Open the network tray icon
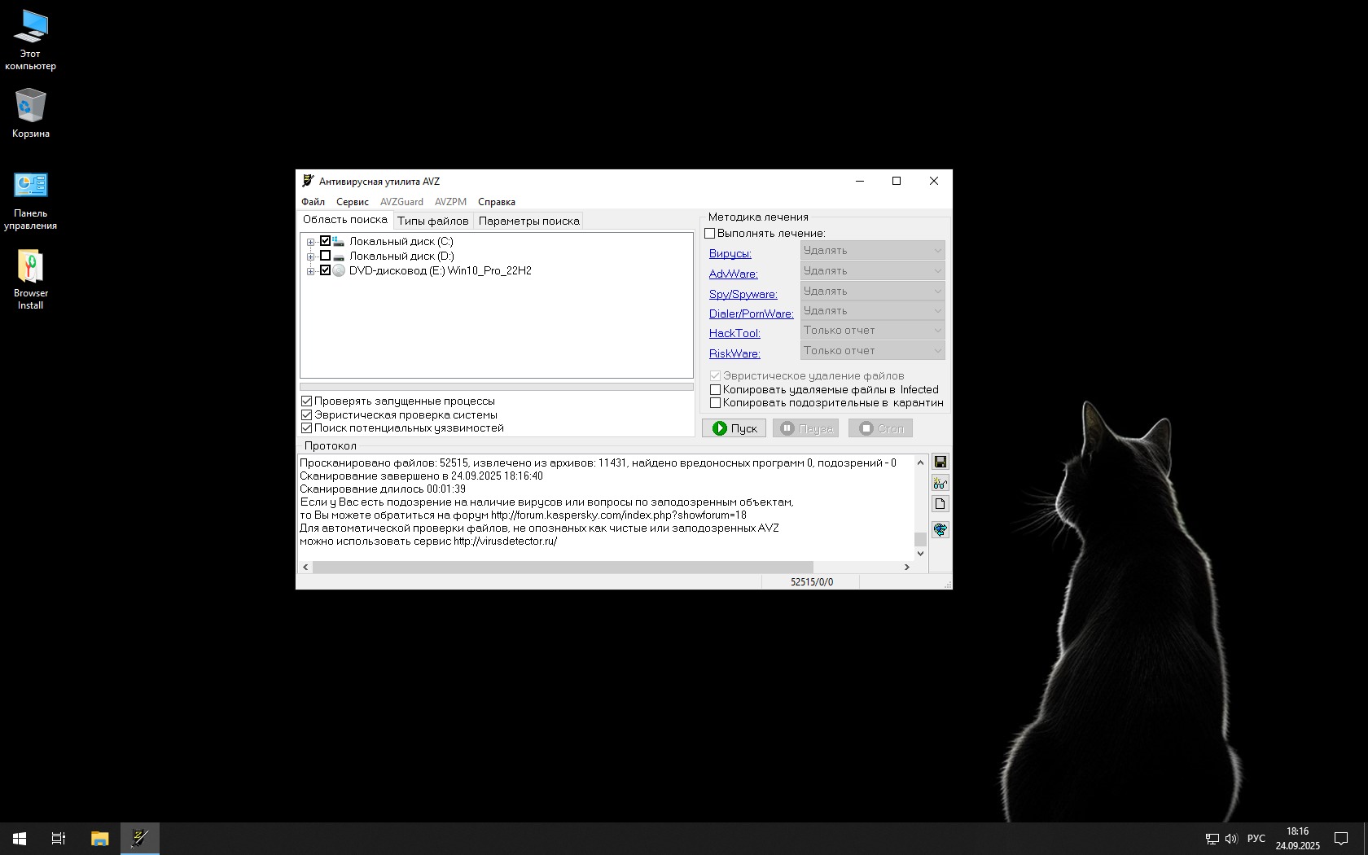This screenshot has height=855, width=1368. 1212,839
